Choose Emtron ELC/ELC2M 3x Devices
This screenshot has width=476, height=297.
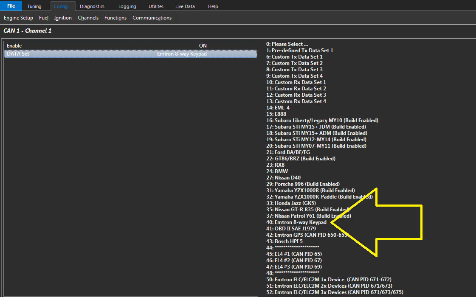click(335, 292)
